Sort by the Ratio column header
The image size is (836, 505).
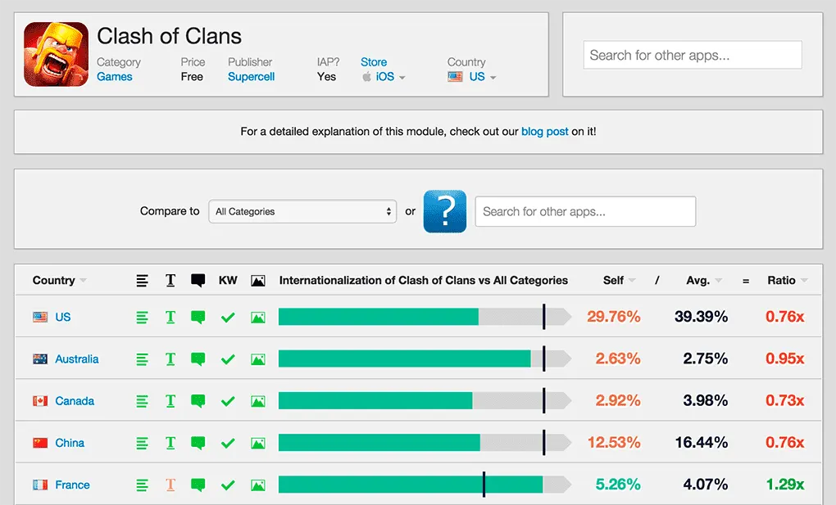(788, 280)
